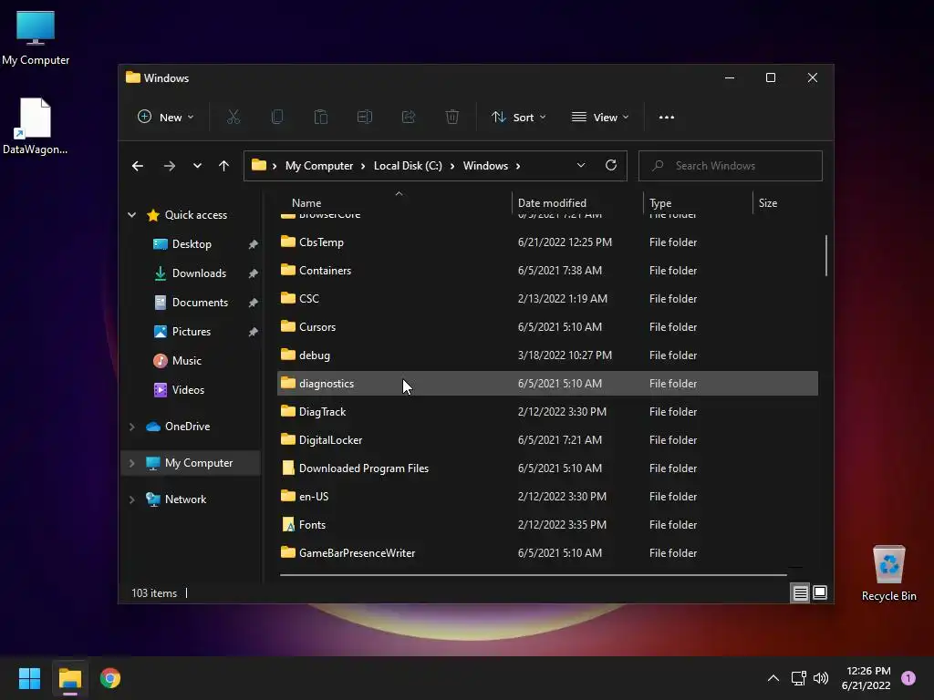Unpin Downloads from Quick access
Image resolution: width=934 pixels, height=700 pixels.
pyautogui.click(x=254, y=273)
